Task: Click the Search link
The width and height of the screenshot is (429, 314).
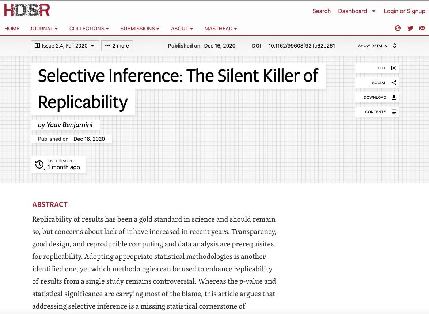Action: click(322, 11)
